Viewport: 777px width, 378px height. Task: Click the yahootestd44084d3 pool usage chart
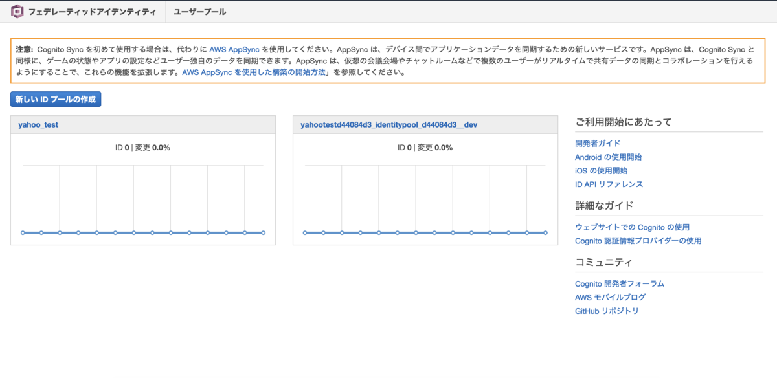(x=425, y=199)
